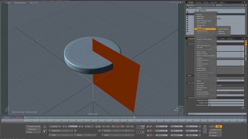Viewport: 248px width, 139px height.
Task: Collapse the Untitled scene tree arrow
Action: tap(196, 10)
